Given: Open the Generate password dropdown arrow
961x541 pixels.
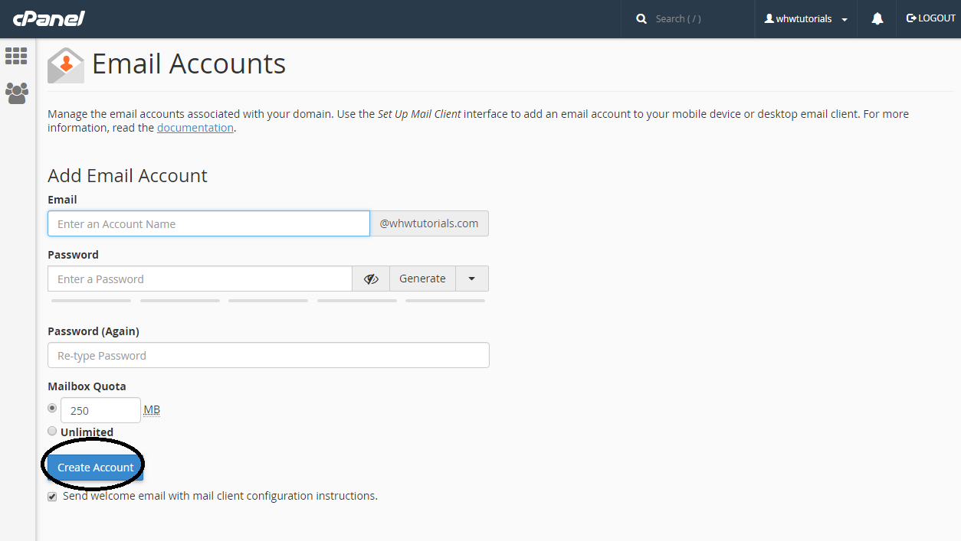Looking at the screenshot, I should 472,279.
